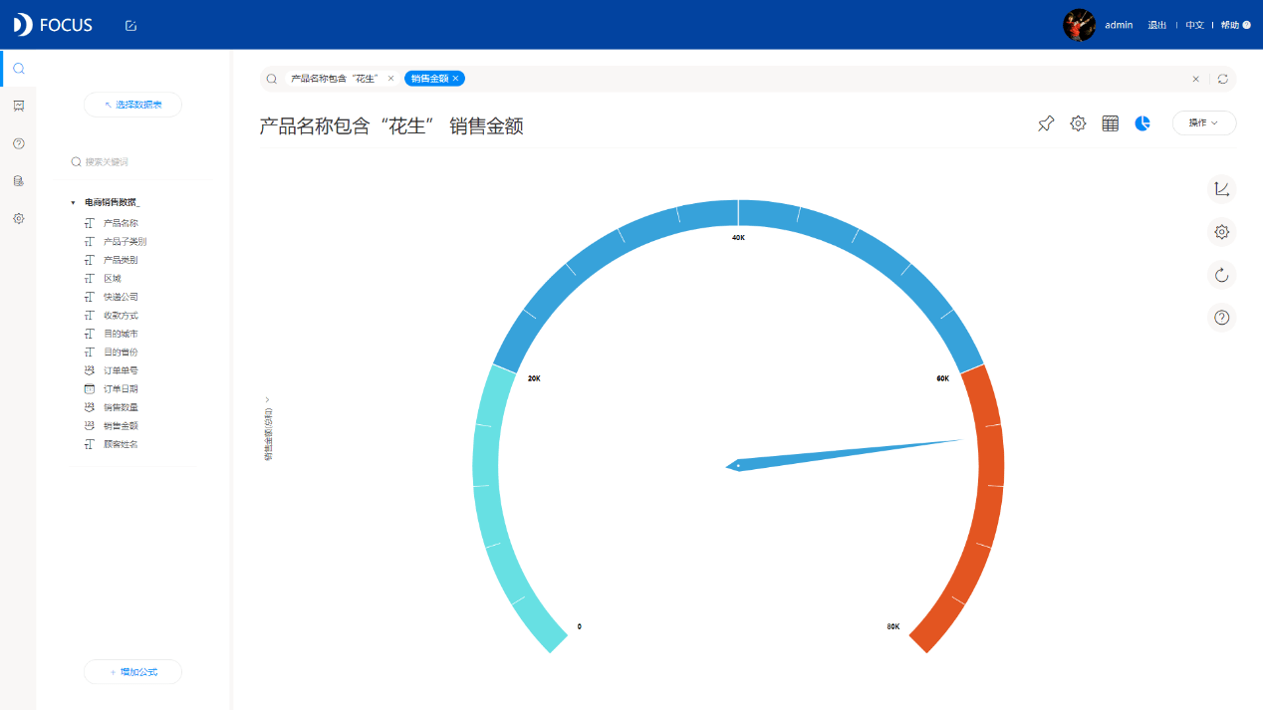Viewport: 1263px width, 710px height.
Task: Open the gear icon in right chart toolbar
Action: pos(1222,232)
